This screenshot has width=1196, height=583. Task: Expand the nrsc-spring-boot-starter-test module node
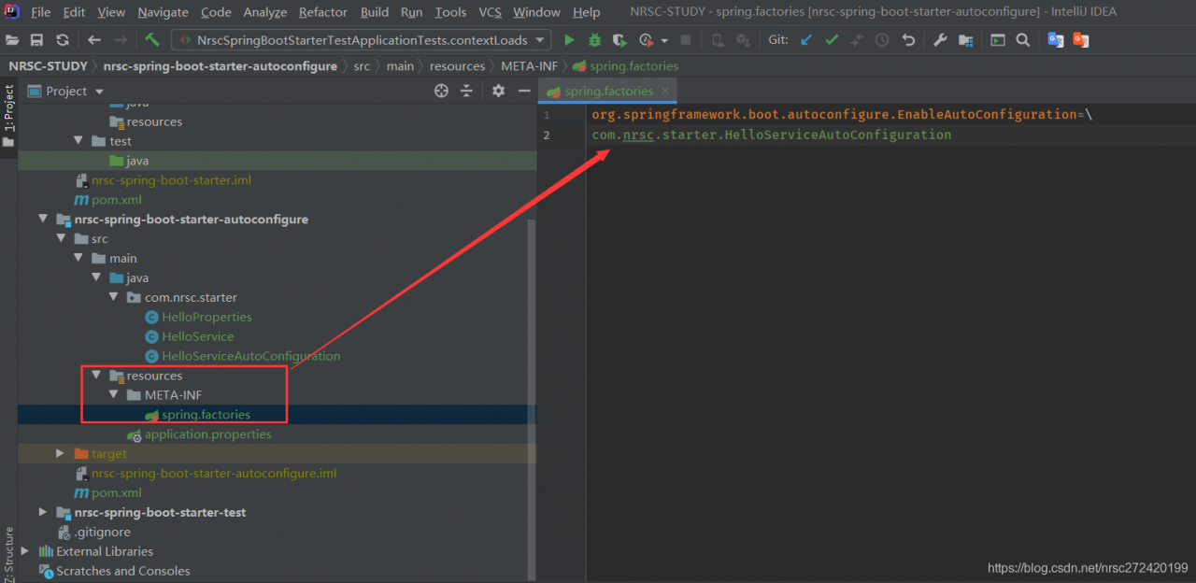coord(43,512)
